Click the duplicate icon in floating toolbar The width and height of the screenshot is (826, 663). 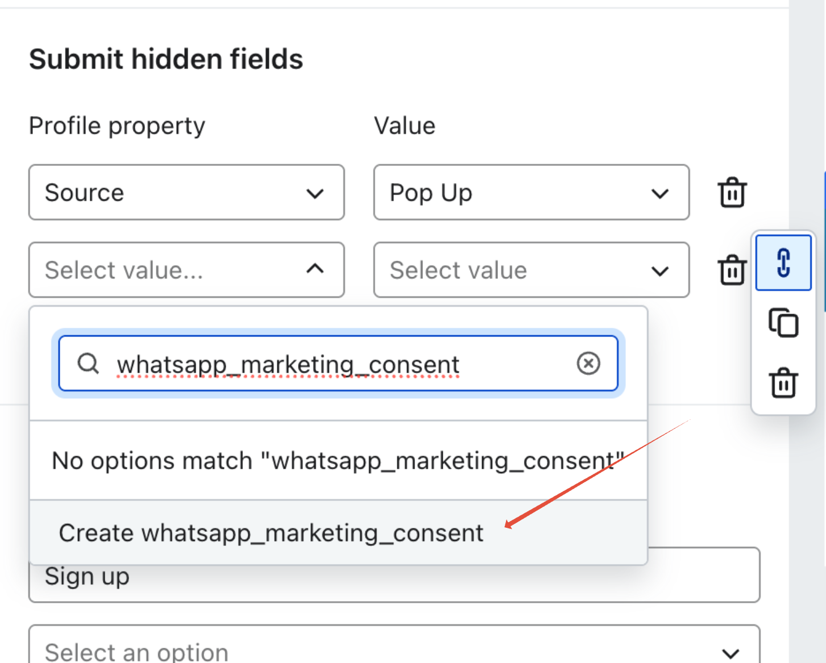click(783, 323)
